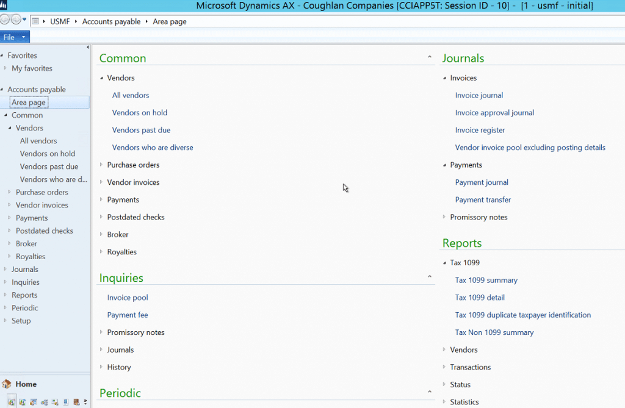Select the module icon showing a form window
The height and width of the screenshot is (408, 625).
(x=34, y=402)
